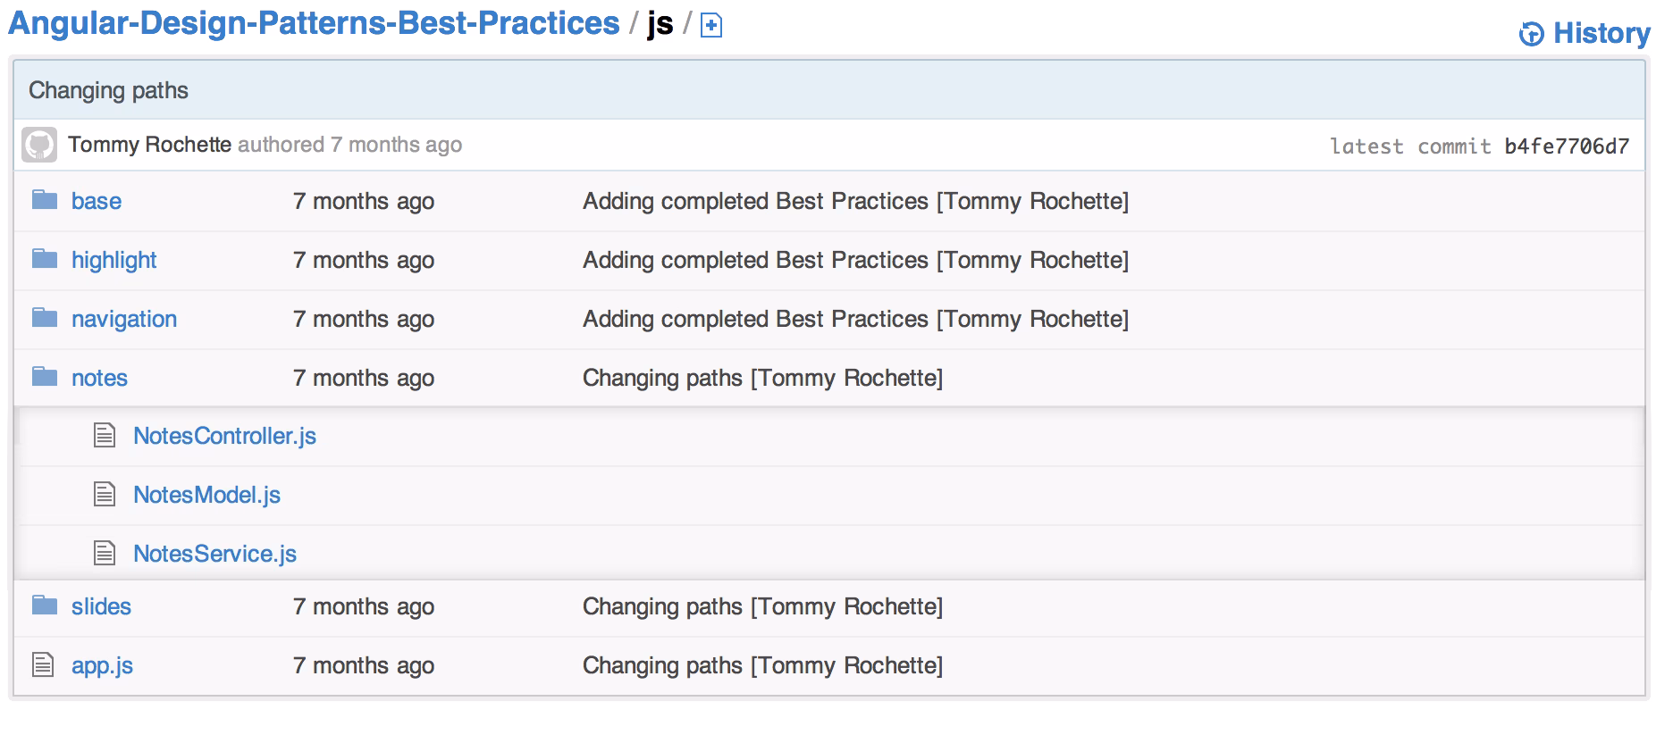Collapse the notes folder via its icon

coord(45,377)
